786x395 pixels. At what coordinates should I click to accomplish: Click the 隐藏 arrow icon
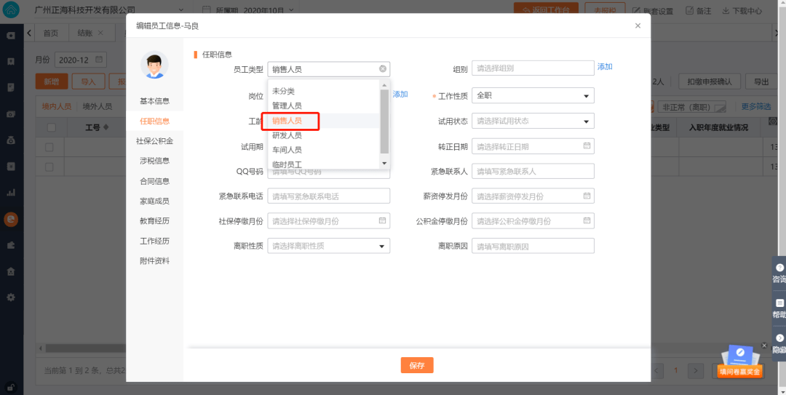pyautogui.click(x=779, y=338)
